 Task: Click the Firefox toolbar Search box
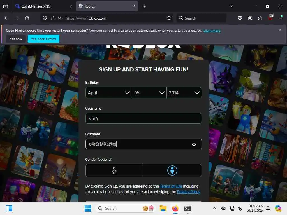[x=201, y=18]
